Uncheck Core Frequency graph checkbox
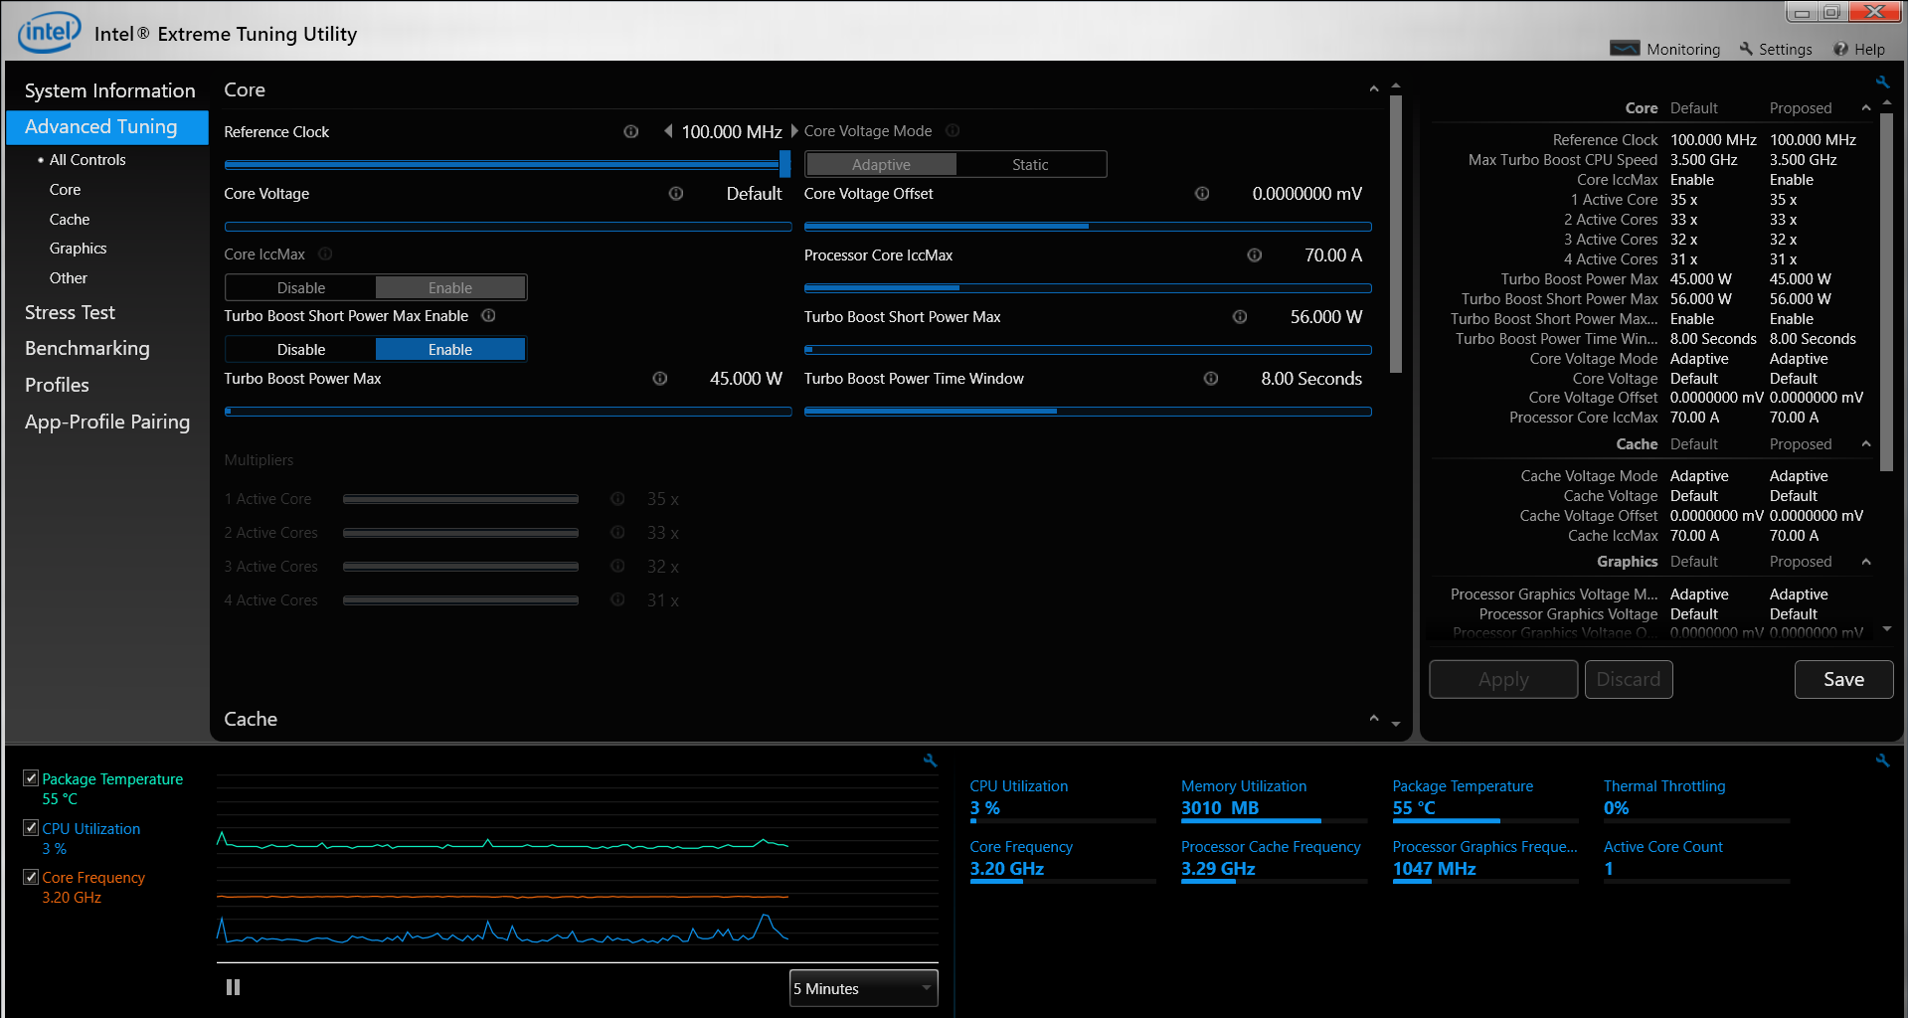 tap(31, 877)
